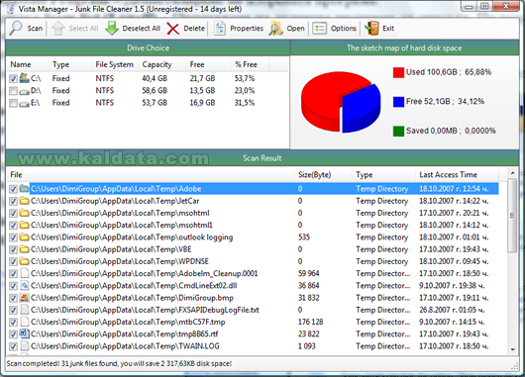Click the green Saved legend swatch
The image size is (525, 377).
coord(398,131)
